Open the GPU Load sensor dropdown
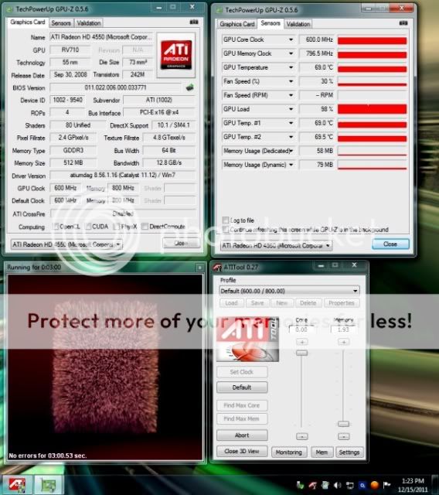 pos(291,109)
